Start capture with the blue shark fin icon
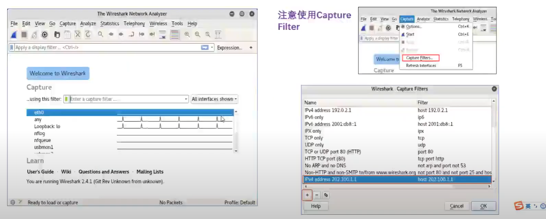The height and width of the screenshot is (219, 546). pos(14,35)
